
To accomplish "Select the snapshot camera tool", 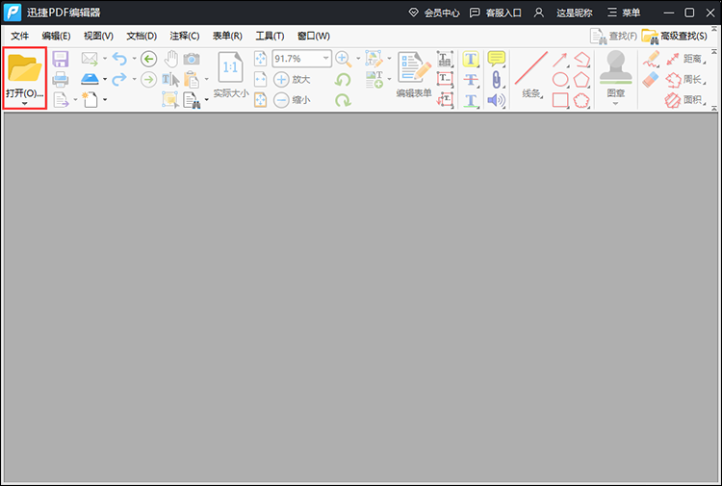I will [192, 59].
